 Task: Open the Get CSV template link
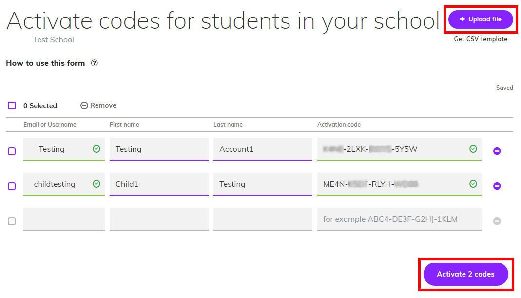pyautogui.click(x=481, y=39)
